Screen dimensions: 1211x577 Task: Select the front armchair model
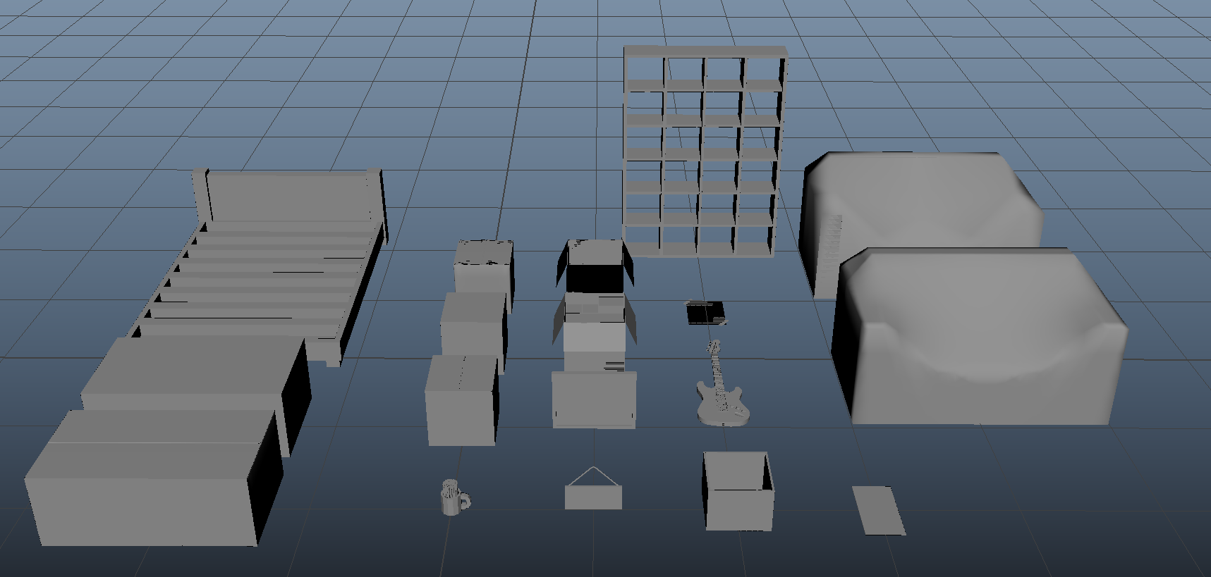tap(980, 337)
